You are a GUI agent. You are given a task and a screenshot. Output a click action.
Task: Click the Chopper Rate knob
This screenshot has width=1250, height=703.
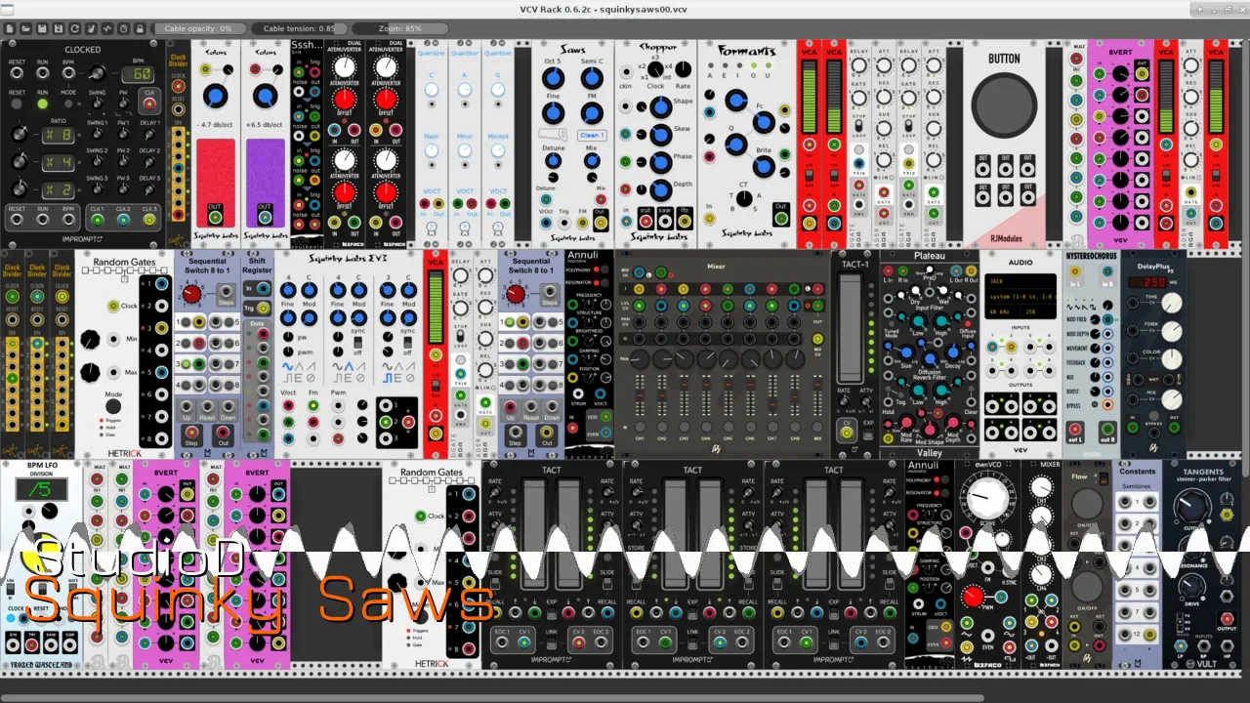pyautogui.click(x=683, y=70)
